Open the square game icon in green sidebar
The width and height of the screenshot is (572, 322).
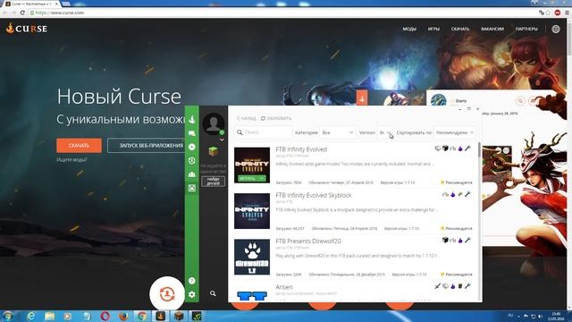192,188
